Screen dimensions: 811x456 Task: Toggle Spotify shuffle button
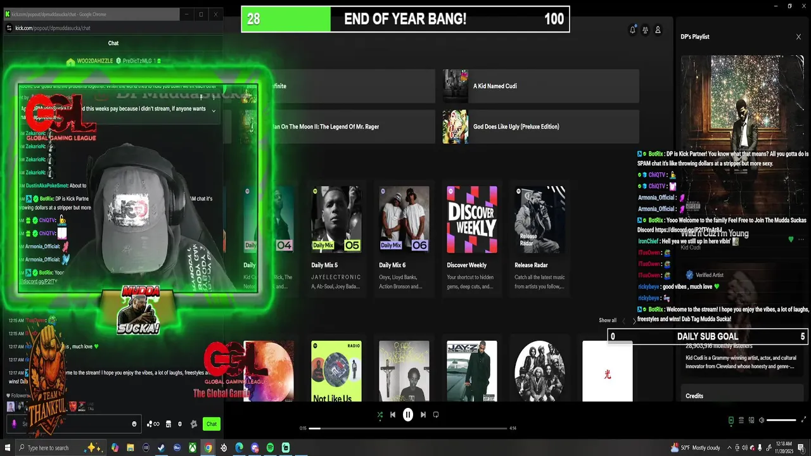coord(380,415)
